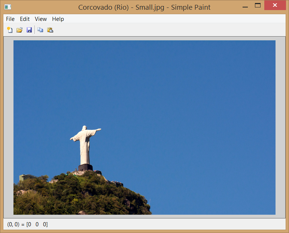289x233 pixels.
Task: Click the Simple Paint app icon in title bar
Action: tap(8, 7)
